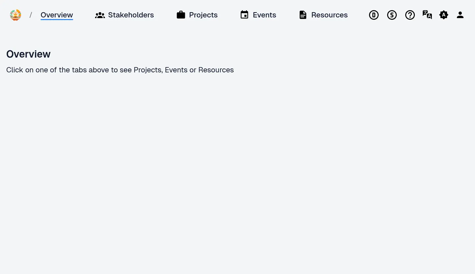This screenshot has width=475, height=274.
Task: Click the calendar icon beside Events
Action: pyautogui.click(x=244, y=15)
